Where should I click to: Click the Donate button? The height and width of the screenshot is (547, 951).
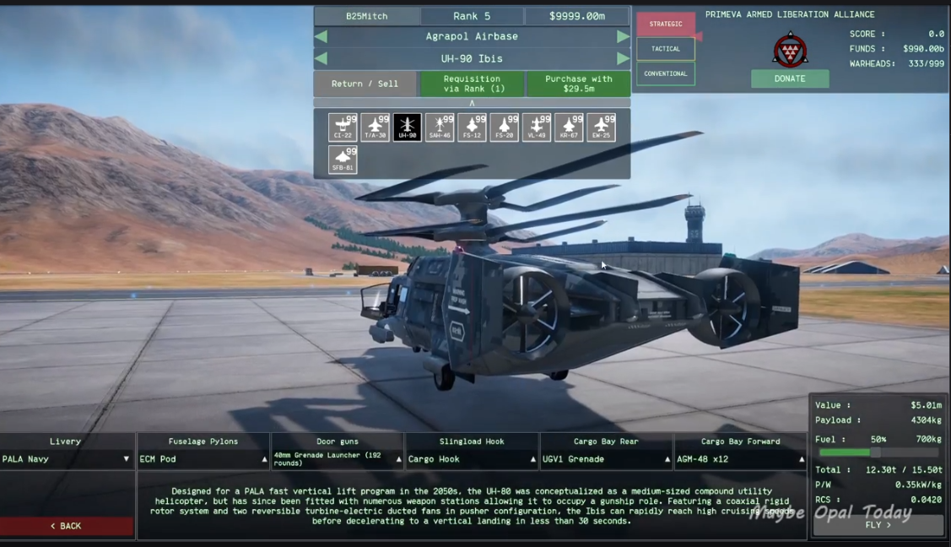tap(790, 79)
